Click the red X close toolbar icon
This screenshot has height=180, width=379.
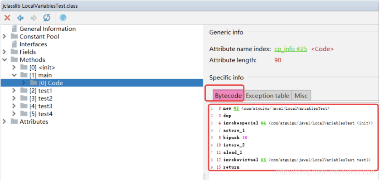coord(8,18)
